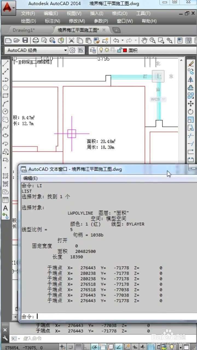Click the Paste icon
The height and width of the screenshot is (350, 197).
click(88, 40)
